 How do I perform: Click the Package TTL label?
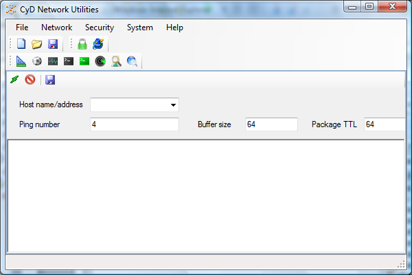tap(334, 124)
